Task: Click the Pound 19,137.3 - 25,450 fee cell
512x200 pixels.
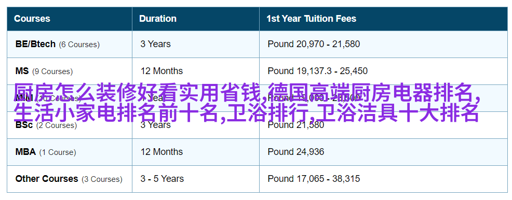Action: point(317,70)
